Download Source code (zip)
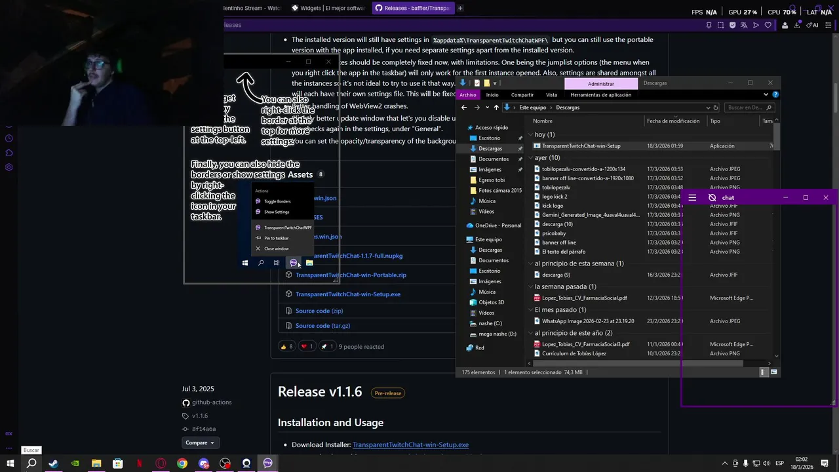The height and width of the screenshot is (472, 839). [x=319, y=311]
